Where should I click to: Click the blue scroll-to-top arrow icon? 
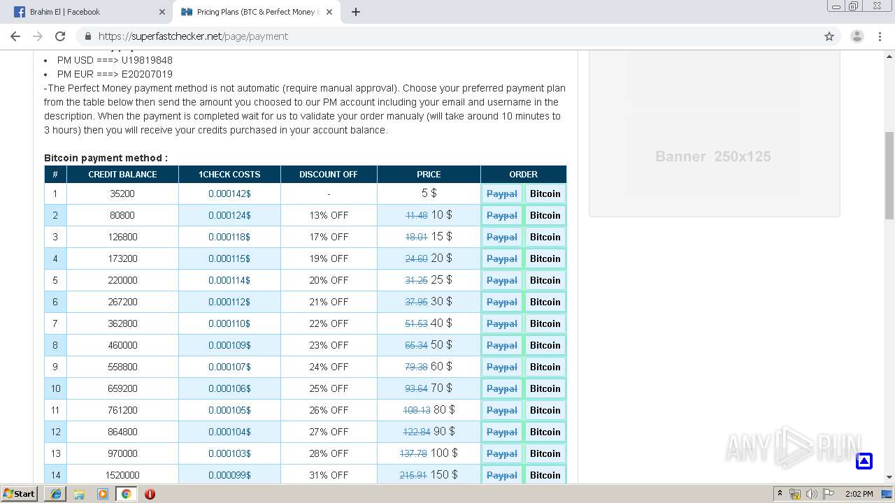pos(864,461)
